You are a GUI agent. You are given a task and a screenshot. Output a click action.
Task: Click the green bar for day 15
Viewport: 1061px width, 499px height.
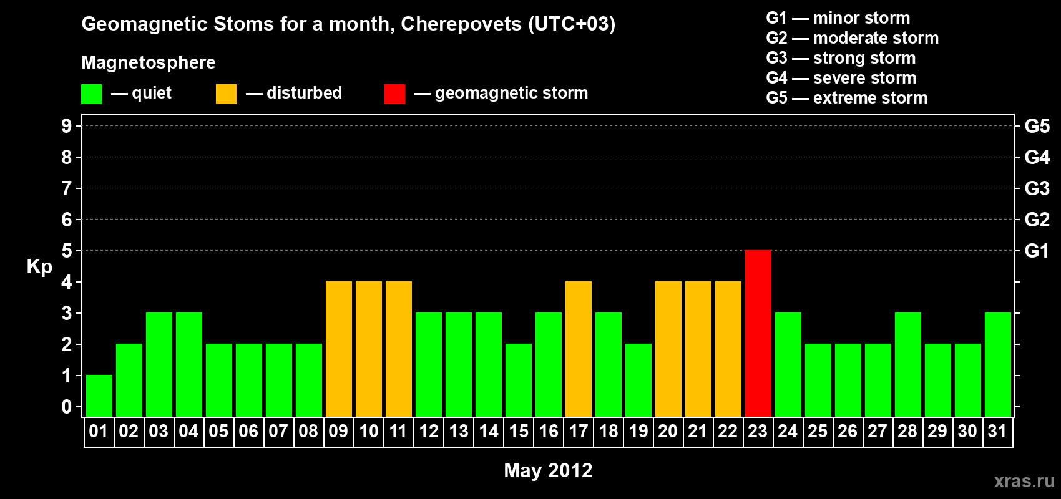pyautogui.click(x=519, y=380)
